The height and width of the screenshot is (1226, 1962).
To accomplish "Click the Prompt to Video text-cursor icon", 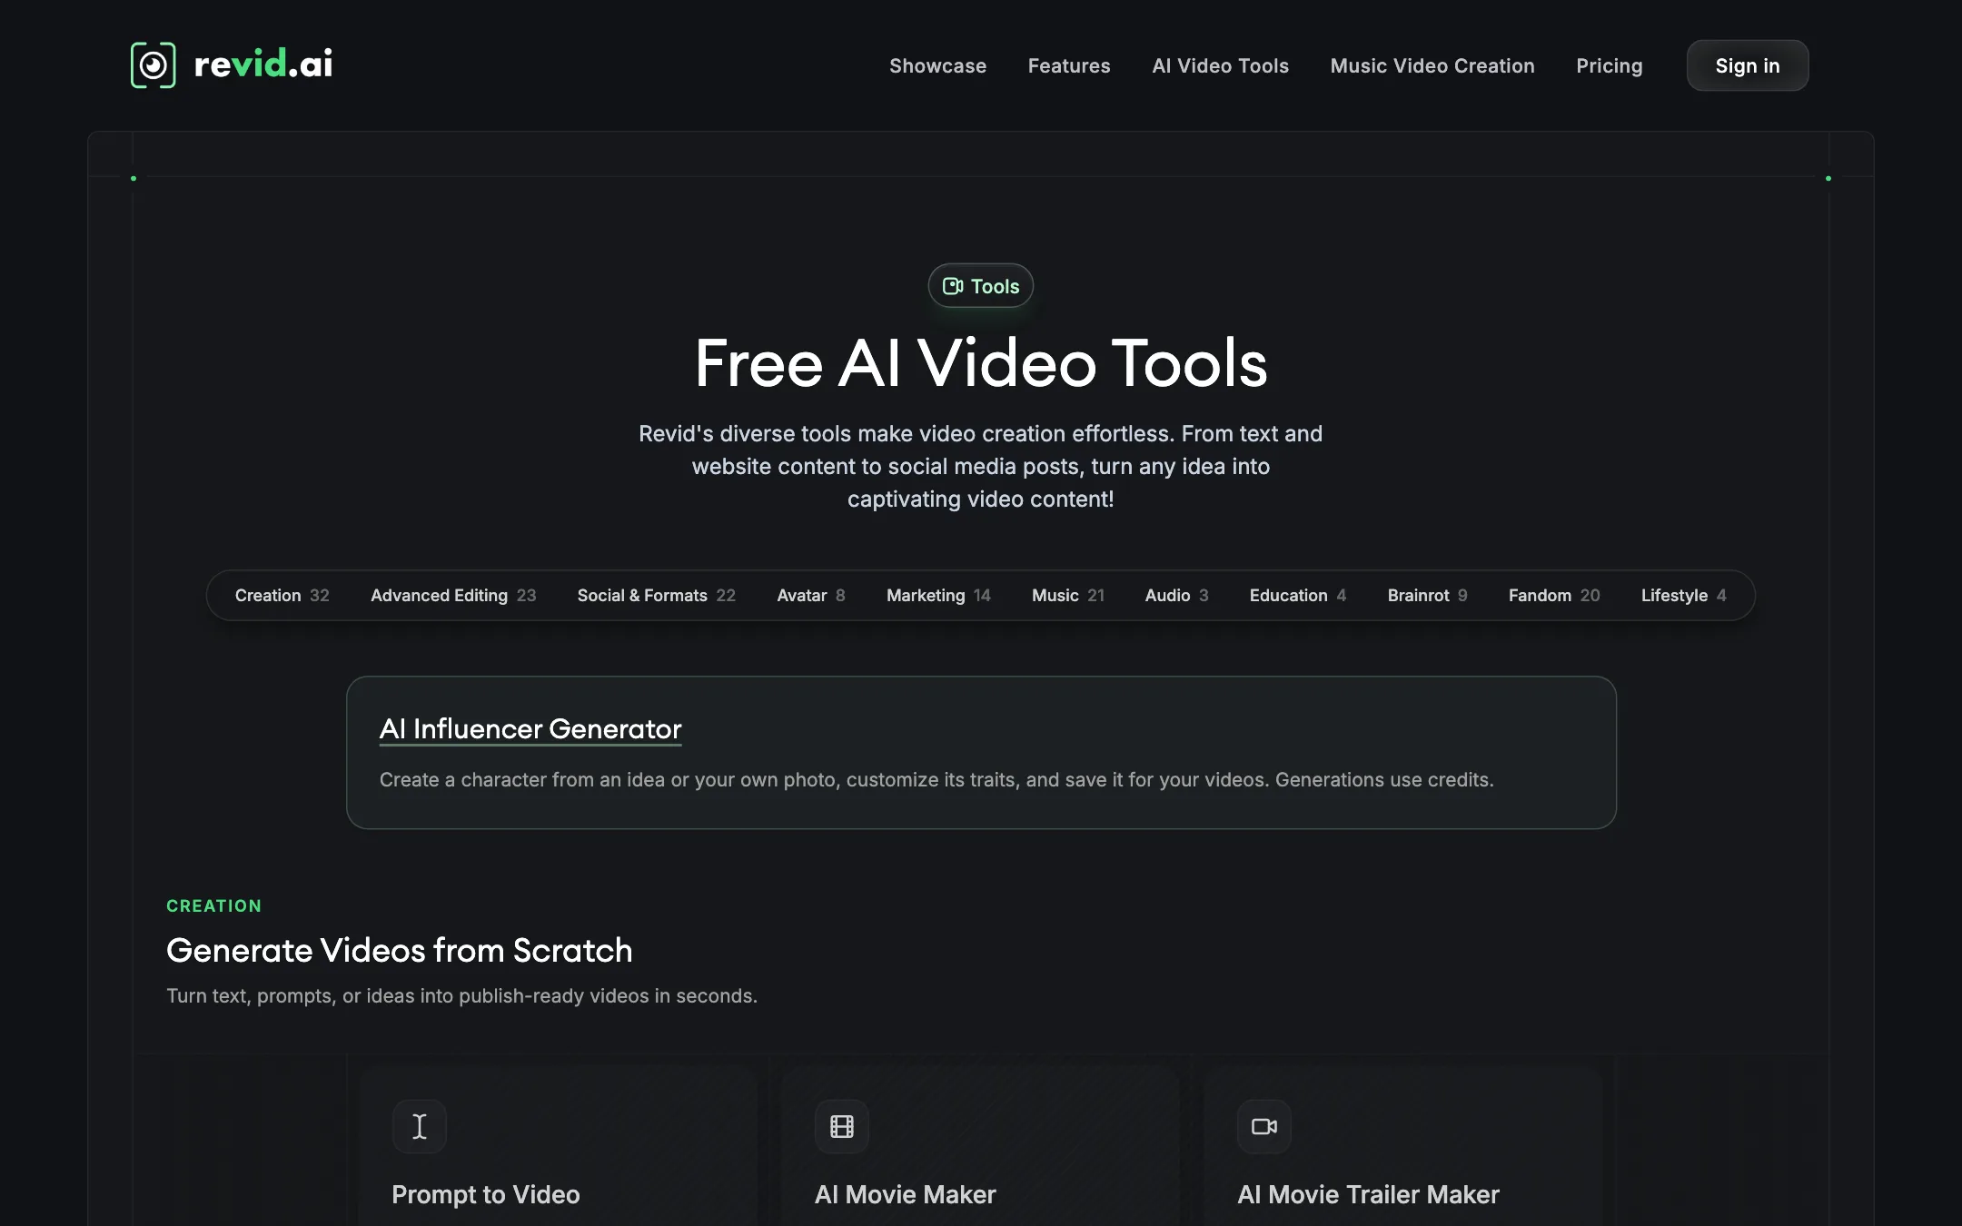I will coord(420,1126).
